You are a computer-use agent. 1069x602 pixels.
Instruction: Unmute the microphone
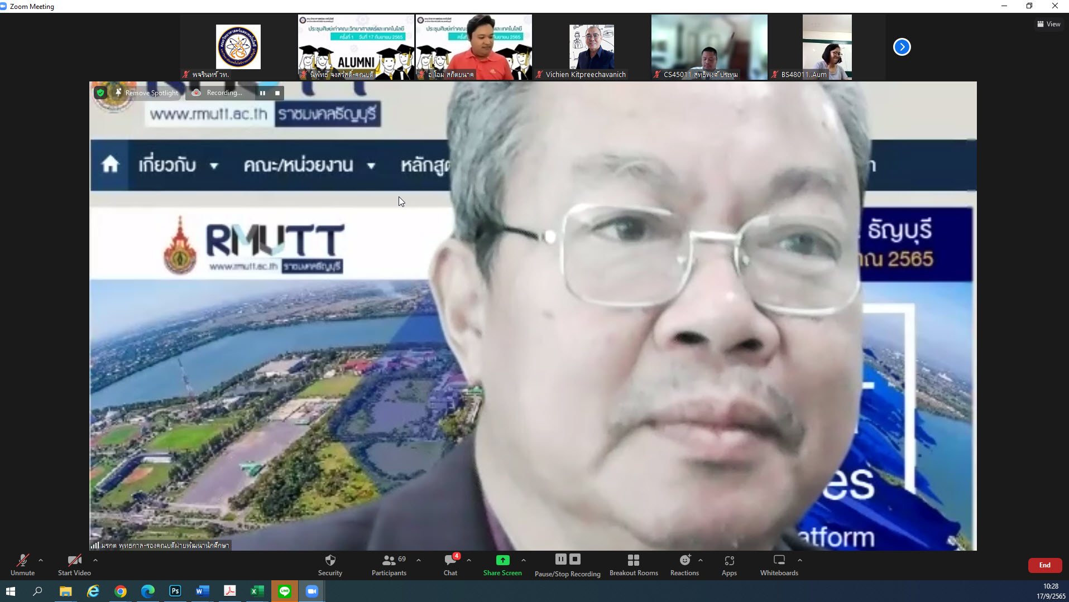(x=22, y=565)
